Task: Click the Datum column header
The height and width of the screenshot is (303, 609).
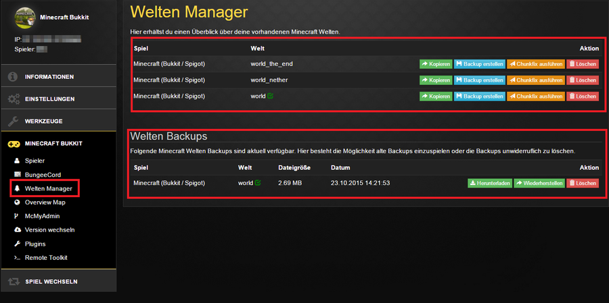Action: click(x=340, y=168)
